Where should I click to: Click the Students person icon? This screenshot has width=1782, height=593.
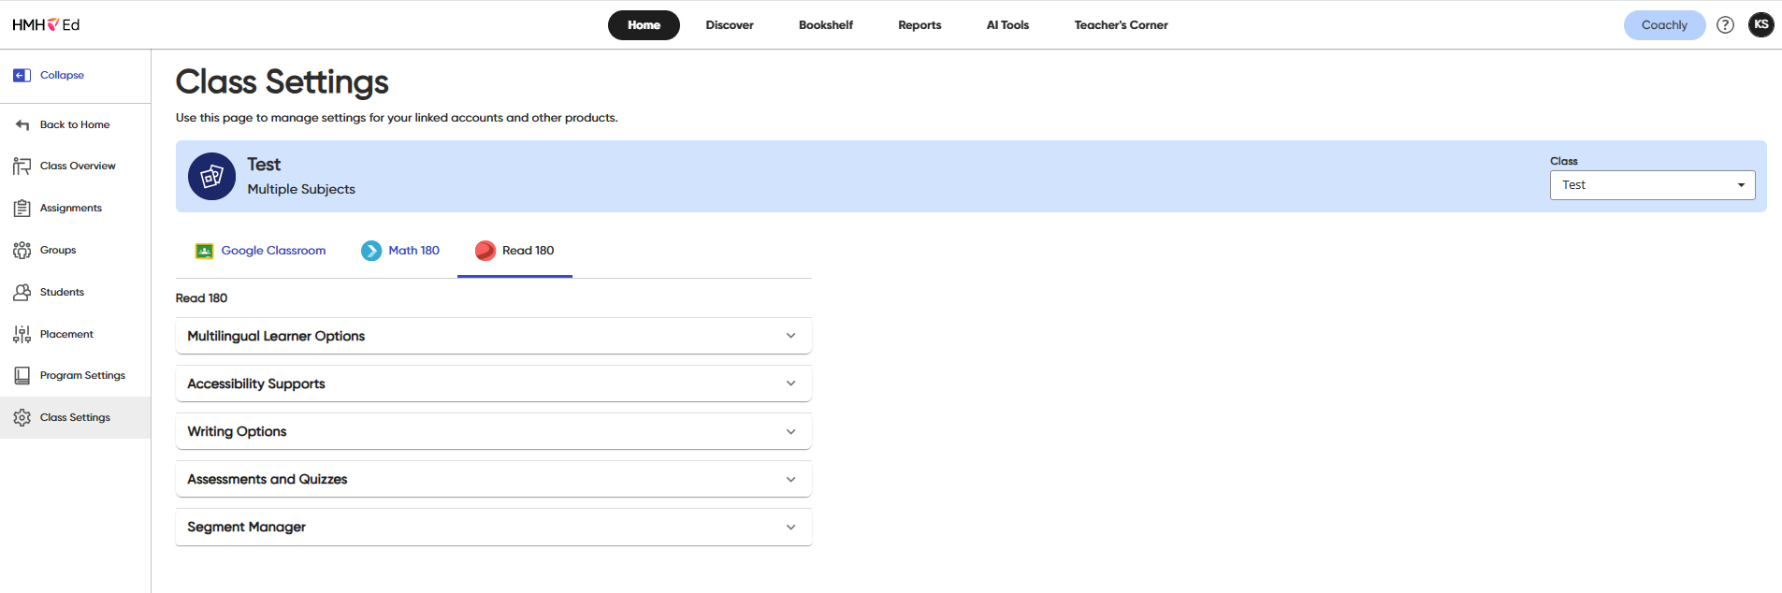[22, 292]
